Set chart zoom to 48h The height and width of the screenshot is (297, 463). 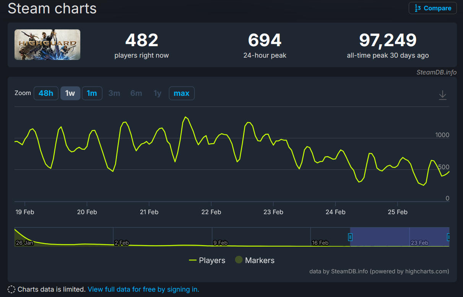pyautogui.click(x=46, y=93)
